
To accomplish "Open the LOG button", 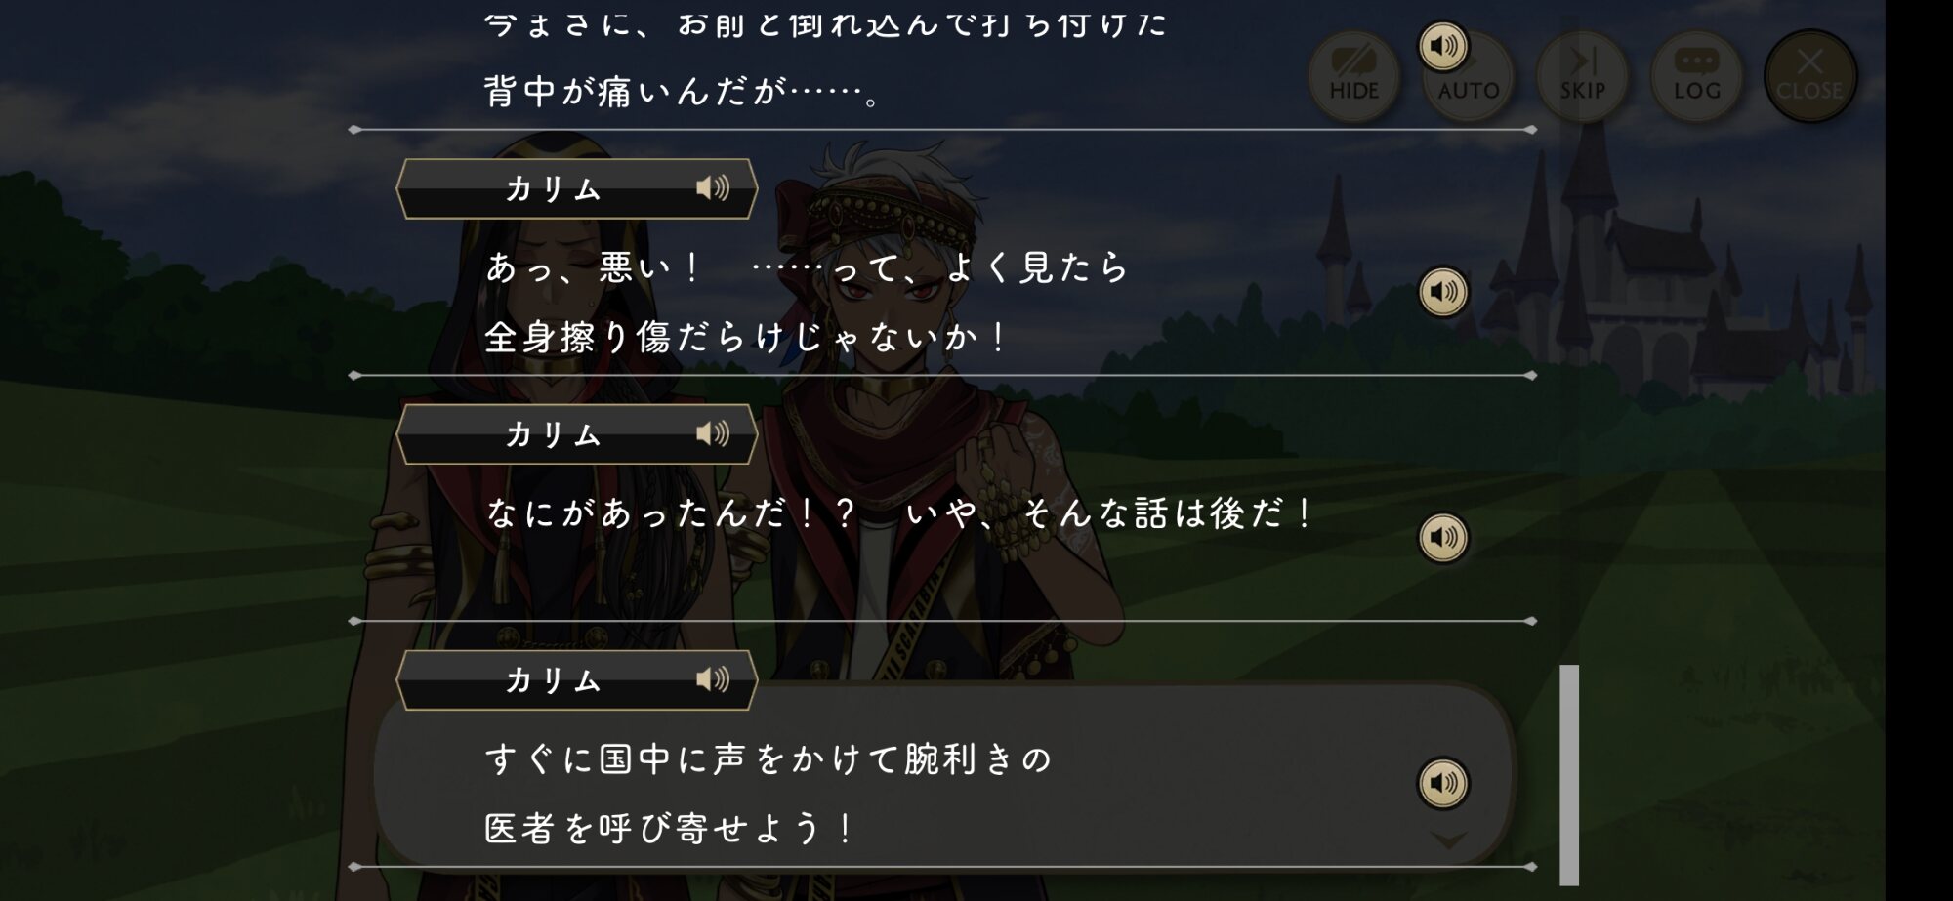I will pos(1696,75).
